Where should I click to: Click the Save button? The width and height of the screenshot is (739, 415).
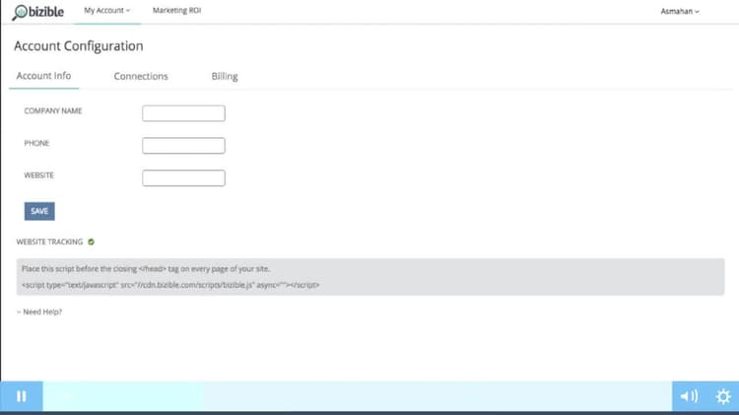[39, 211]
